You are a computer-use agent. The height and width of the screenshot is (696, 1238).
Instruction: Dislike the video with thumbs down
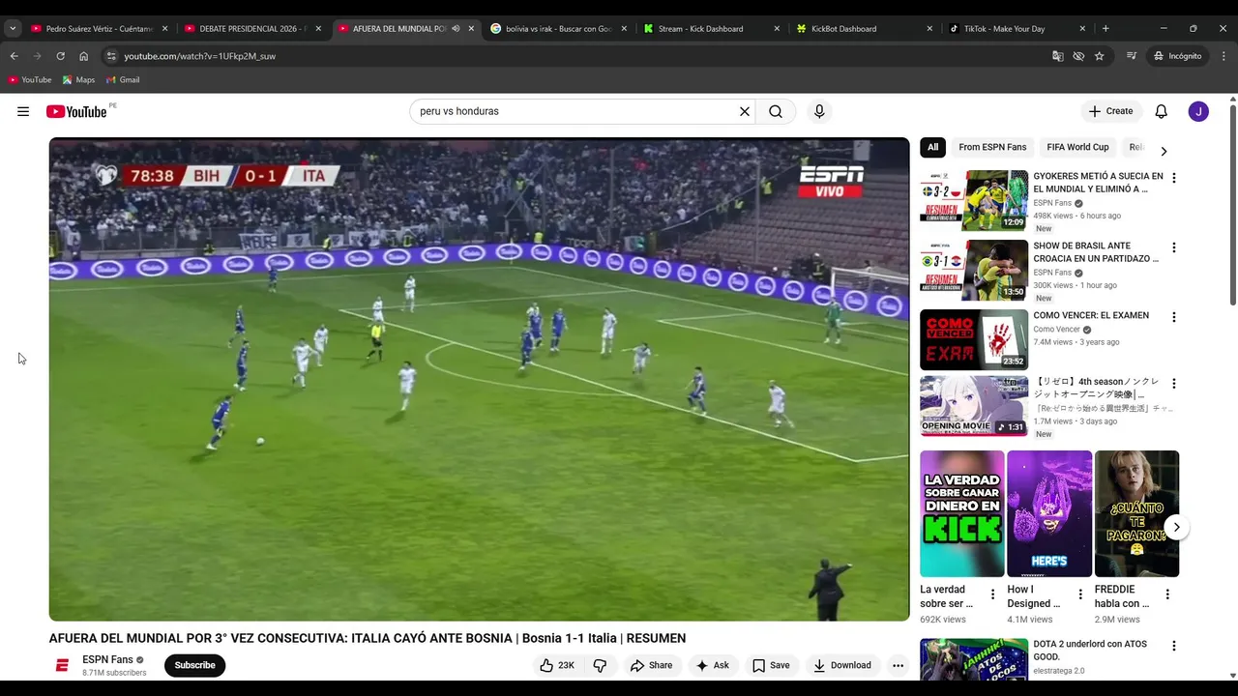pos(600,665)
